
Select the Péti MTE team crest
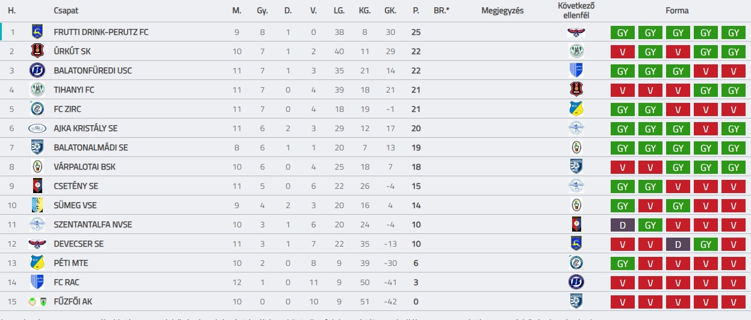(37, 263)
